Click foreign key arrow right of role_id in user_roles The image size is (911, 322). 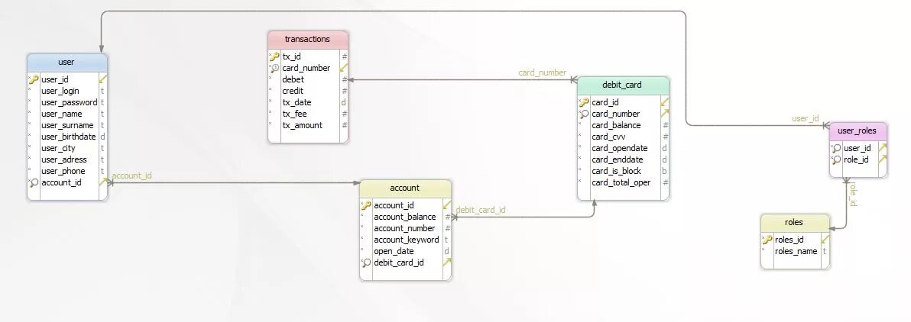pyautogui.click(x=883, y=159)
